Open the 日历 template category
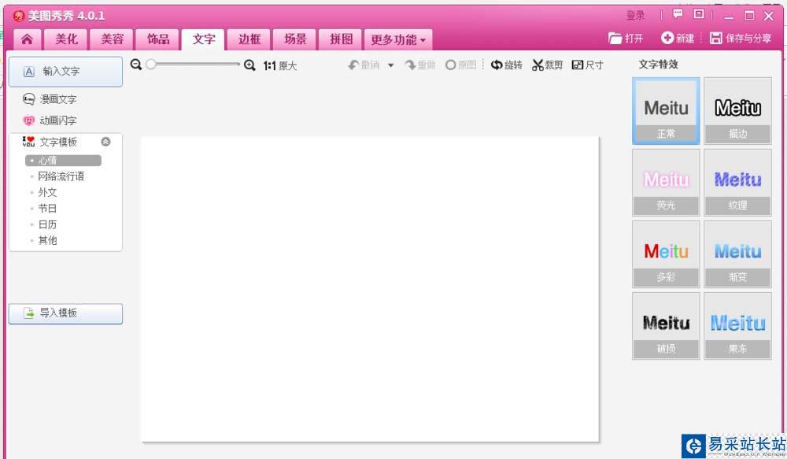This screenshot has width=787, height=459. click(x=47, y=224)
